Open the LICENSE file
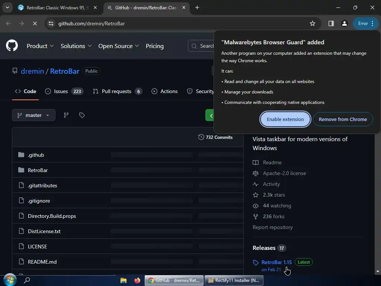Viewport: 381px width, 286px height. pyautogui.click(x=38, y=247)
